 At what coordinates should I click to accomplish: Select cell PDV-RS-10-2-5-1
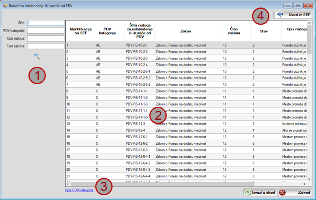(140, 72)
